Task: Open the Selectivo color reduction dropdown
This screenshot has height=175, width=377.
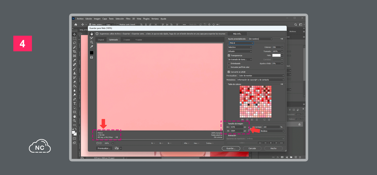Action: [x=240, y=47]
